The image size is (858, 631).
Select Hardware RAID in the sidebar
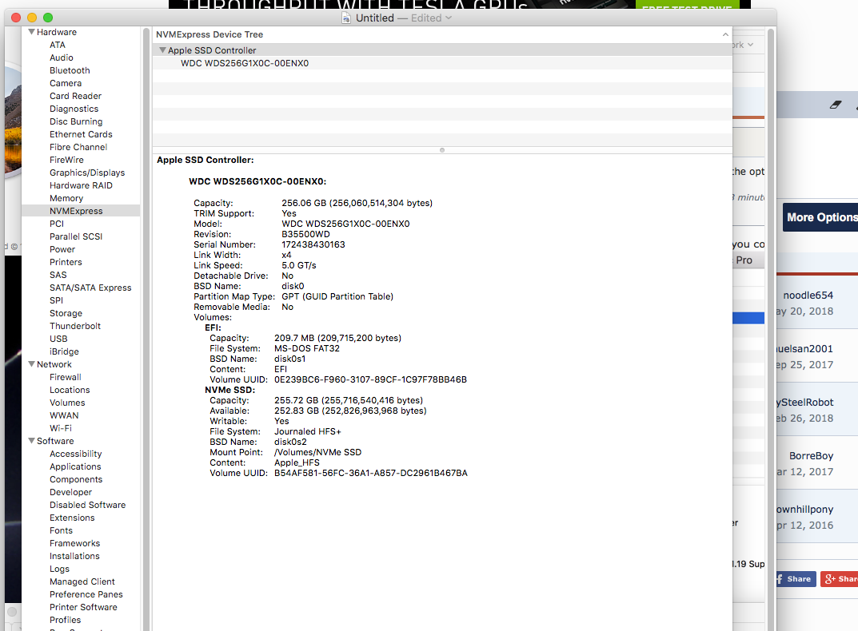(81, 185)
